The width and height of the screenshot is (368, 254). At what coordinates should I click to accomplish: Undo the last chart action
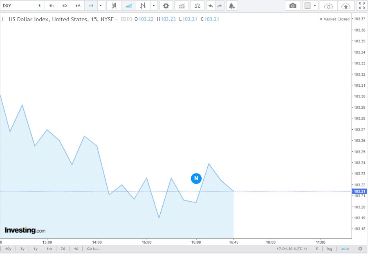pyautogui.click(x=210, y=6)
